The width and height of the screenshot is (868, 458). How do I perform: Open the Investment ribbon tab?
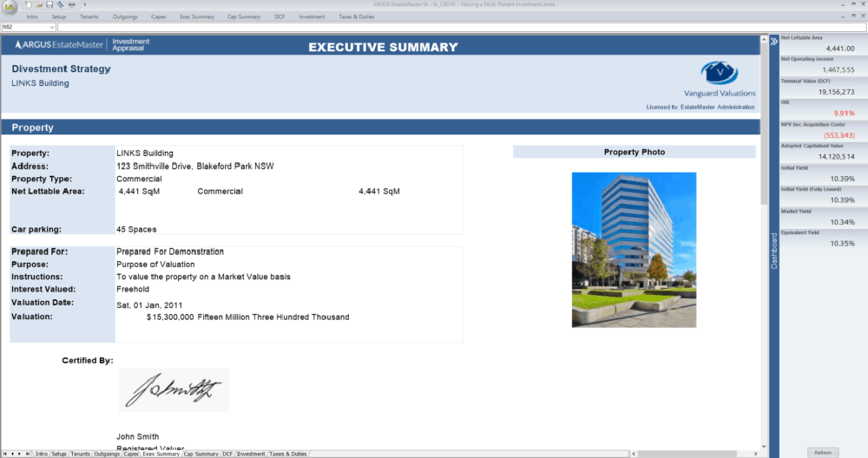coord(312,16)
